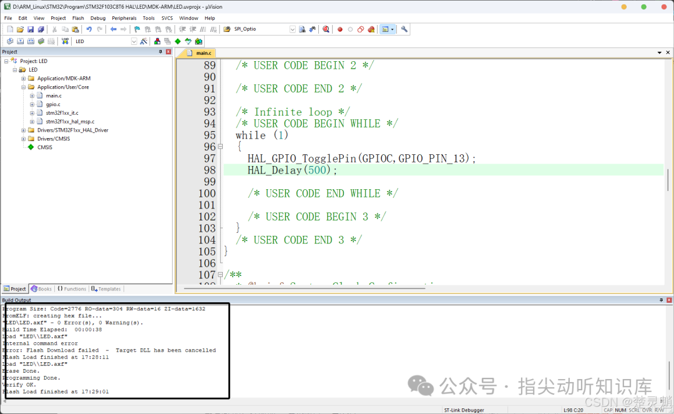Insert a breakpoint using the red dot icon
The height and width of the screenshot is (414, 674).
(x=339, y=29)
